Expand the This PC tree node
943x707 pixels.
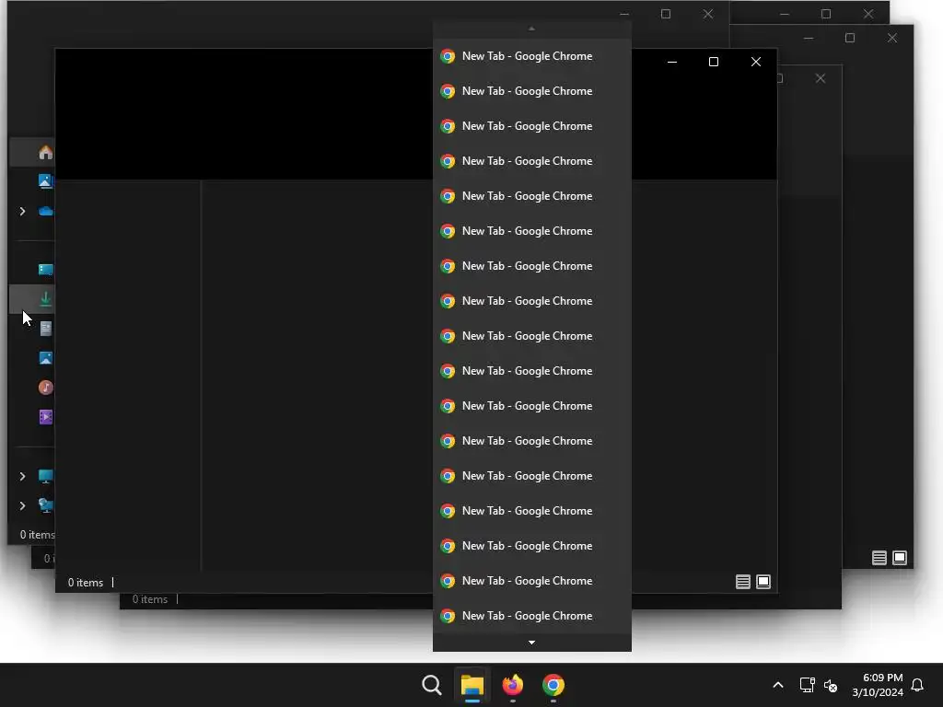click(x=22, y=476)
